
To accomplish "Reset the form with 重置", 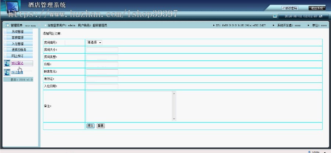I will coord(100,126).
